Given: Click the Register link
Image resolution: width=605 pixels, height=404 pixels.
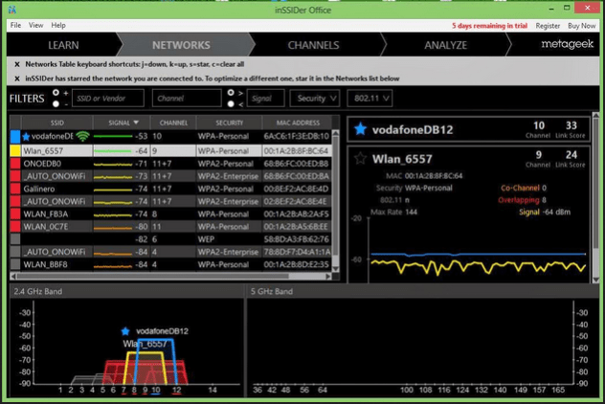Looking at the screenshot, I should tap(548, 26).
